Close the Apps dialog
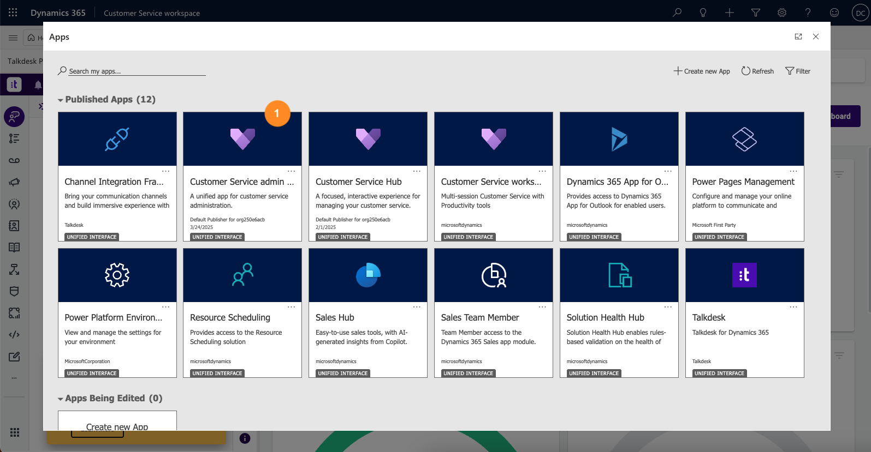 tap(816, 37)
